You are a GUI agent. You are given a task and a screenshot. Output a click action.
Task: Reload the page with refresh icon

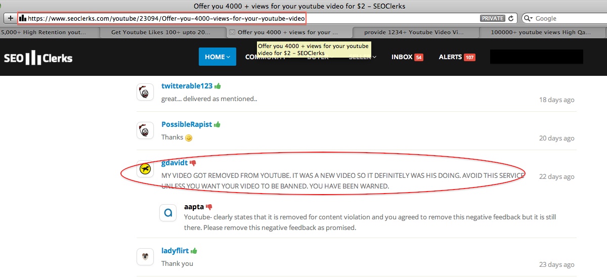[511, 18]
